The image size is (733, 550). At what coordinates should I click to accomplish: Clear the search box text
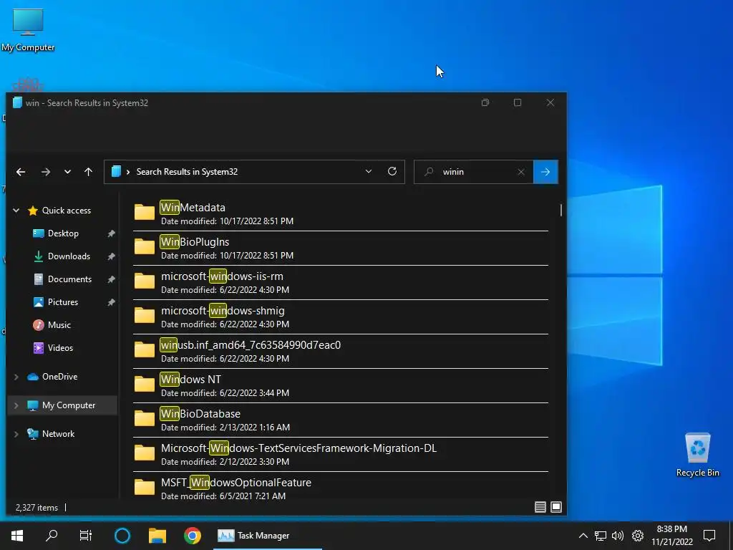click(x=521, y=172)
